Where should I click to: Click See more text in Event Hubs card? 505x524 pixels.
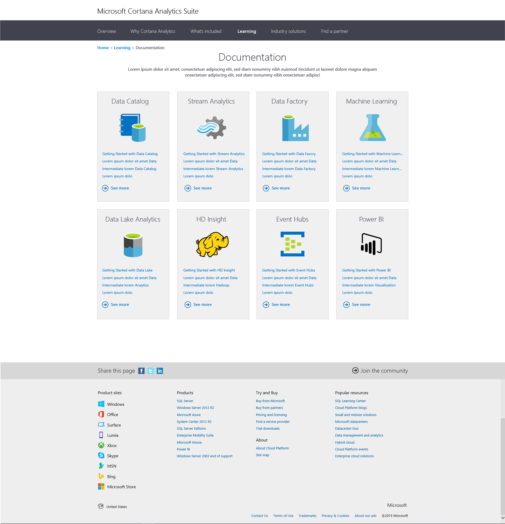click(x=281, y=305)
